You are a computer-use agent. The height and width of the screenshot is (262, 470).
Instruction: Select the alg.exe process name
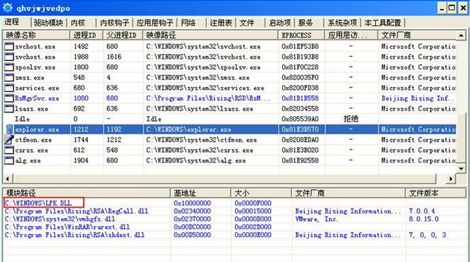click(28, 160)
